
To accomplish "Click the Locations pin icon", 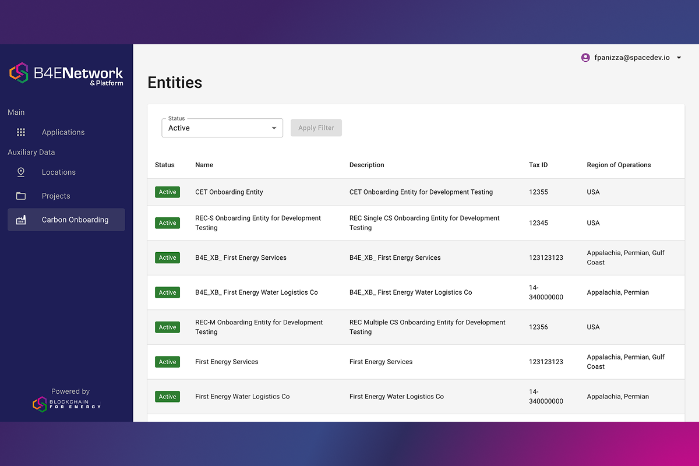I will [x=21, y=172].
